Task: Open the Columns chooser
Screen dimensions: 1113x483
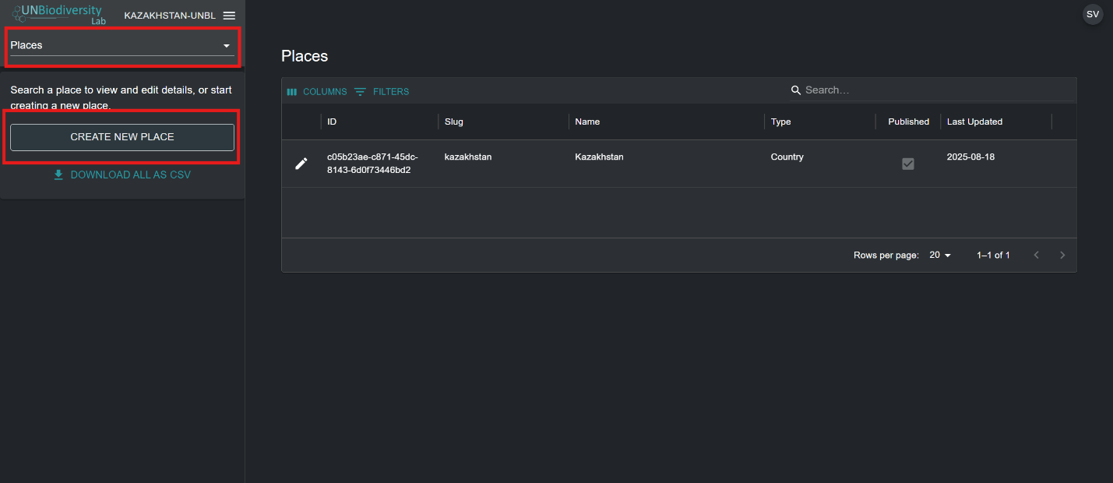Action: 317,92
